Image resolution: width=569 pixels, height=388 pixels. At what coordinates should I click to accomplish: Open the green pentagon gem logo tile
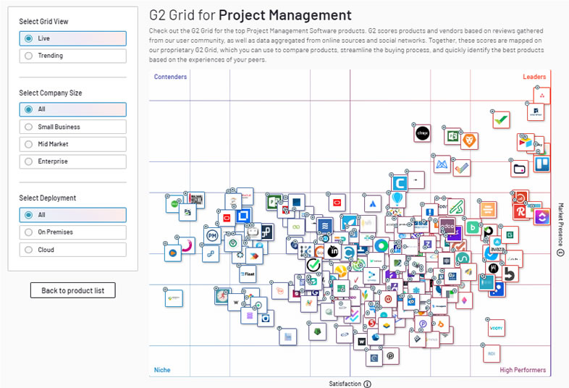[318, 332]
